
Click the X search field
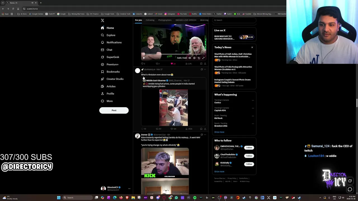(x=234, y=20)
